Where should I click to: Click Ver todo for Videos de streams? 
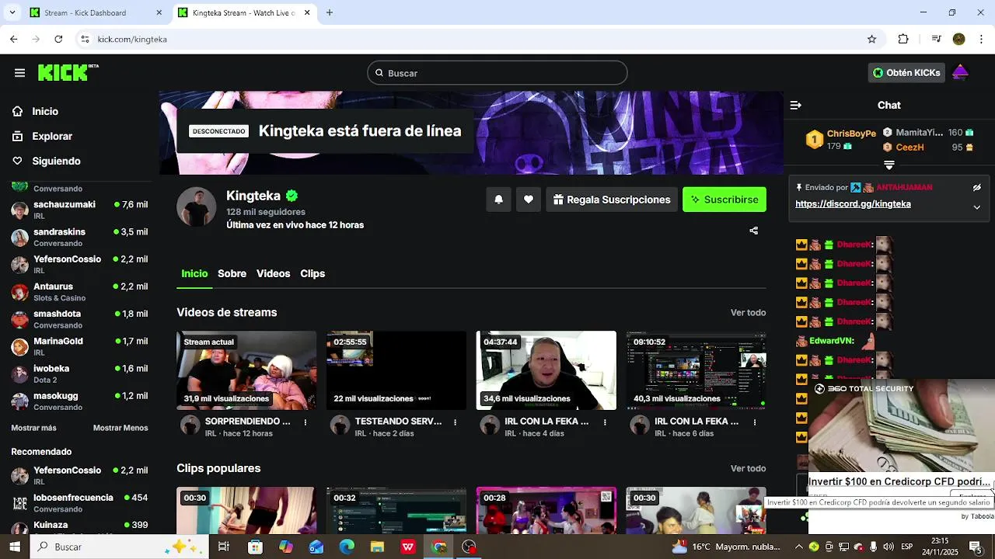(x=748, y=312)
